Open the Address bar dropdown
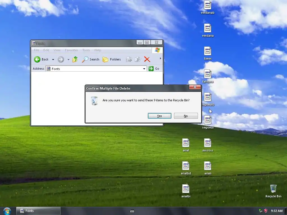The height and width of the screenshot is (215, 287). 144,69
